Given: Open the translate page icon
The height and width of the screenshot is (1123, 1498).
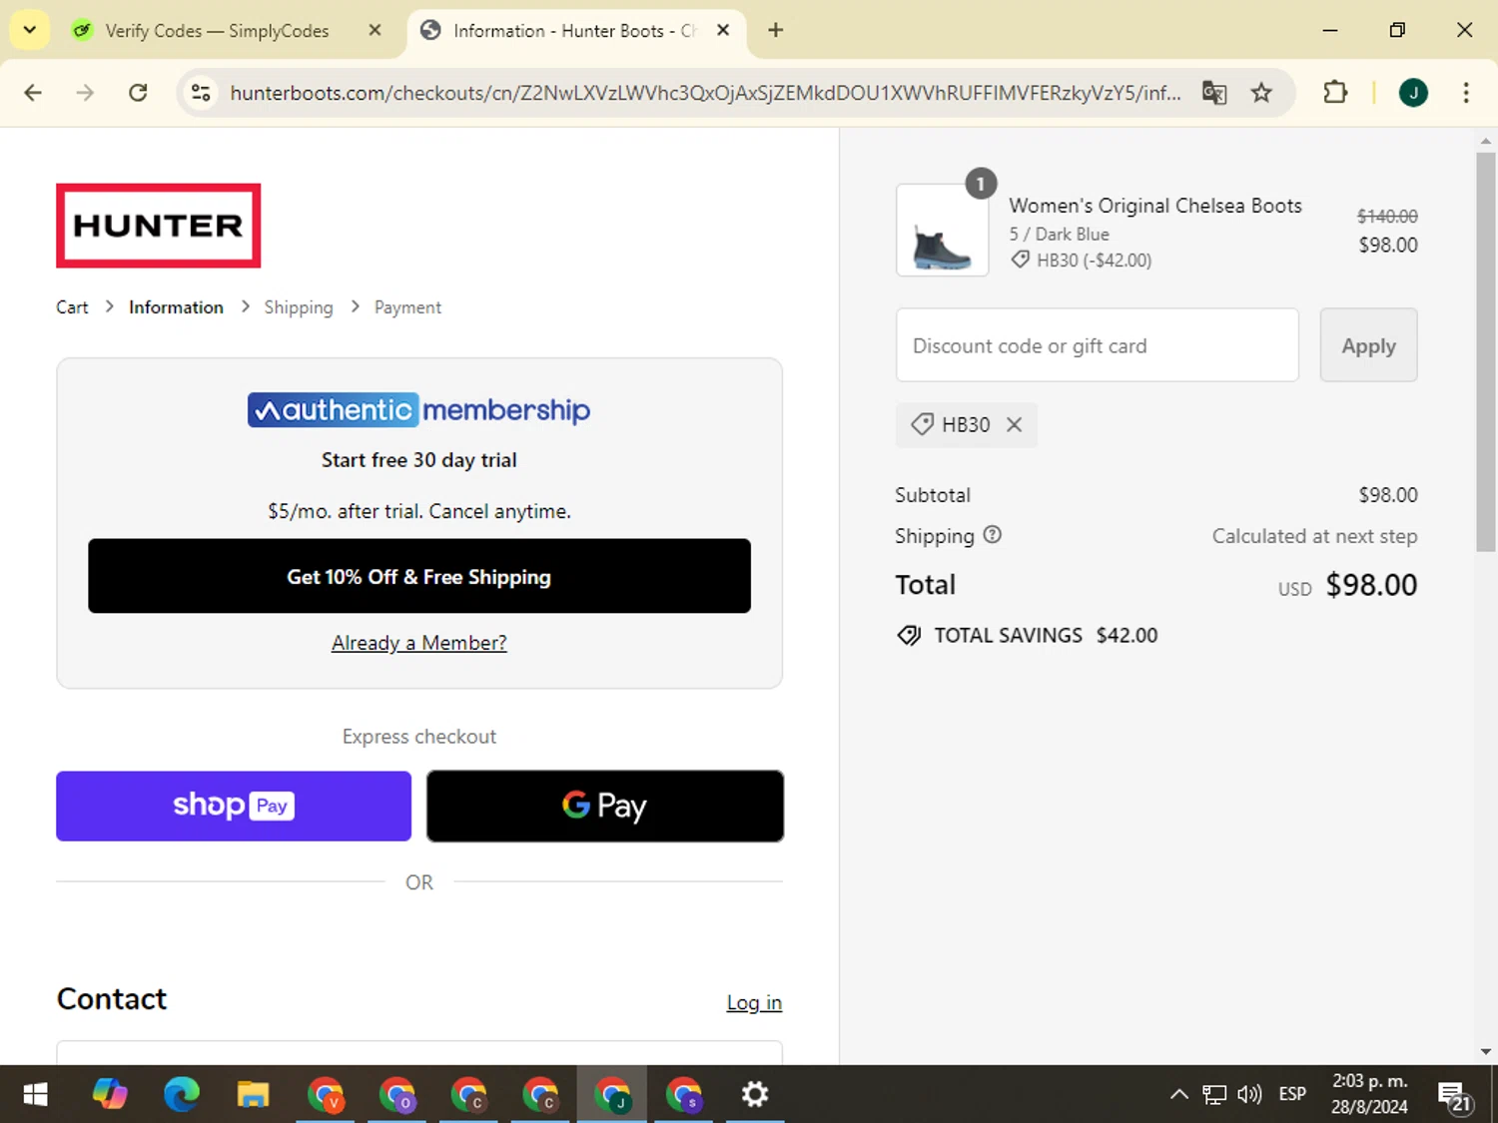Looking at the screenshot, I should [x=1214, y=93].
